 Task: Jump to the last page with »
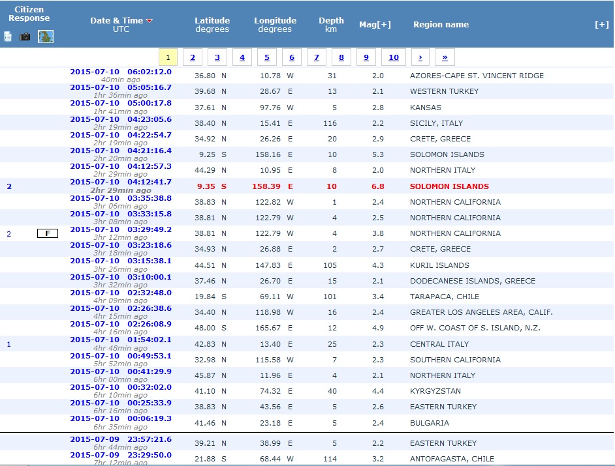pyautogui.click(x=445, y=57)
